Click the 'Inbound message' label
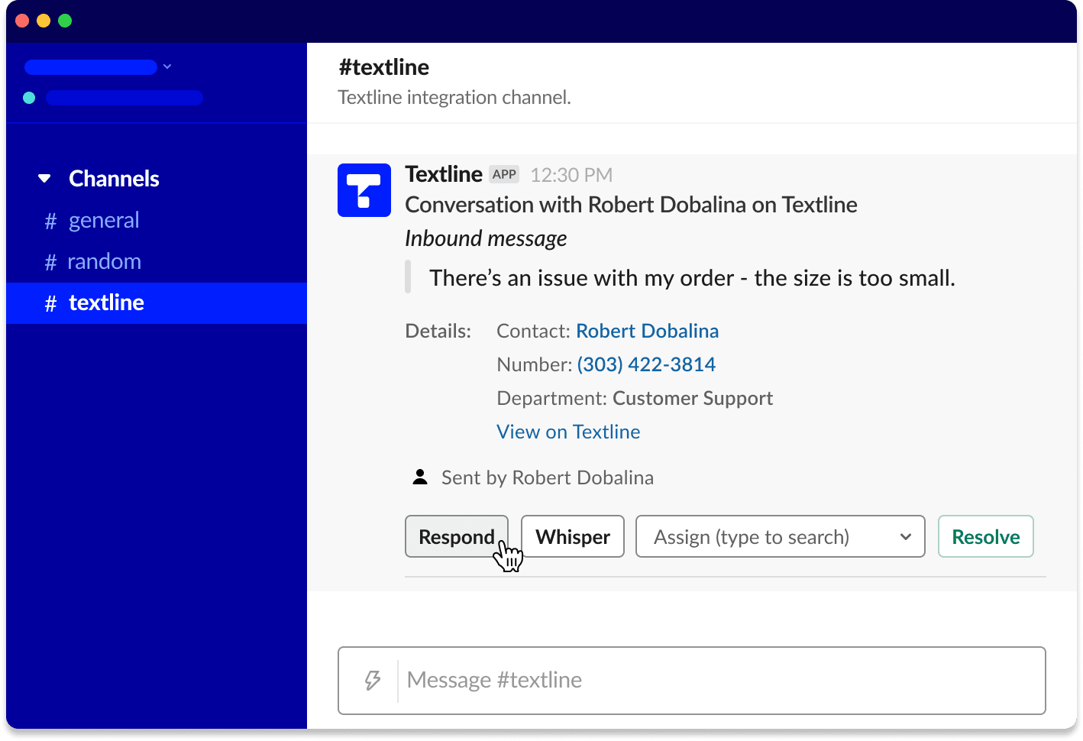Screen dimensions: 1083x741 coord(486,238)
